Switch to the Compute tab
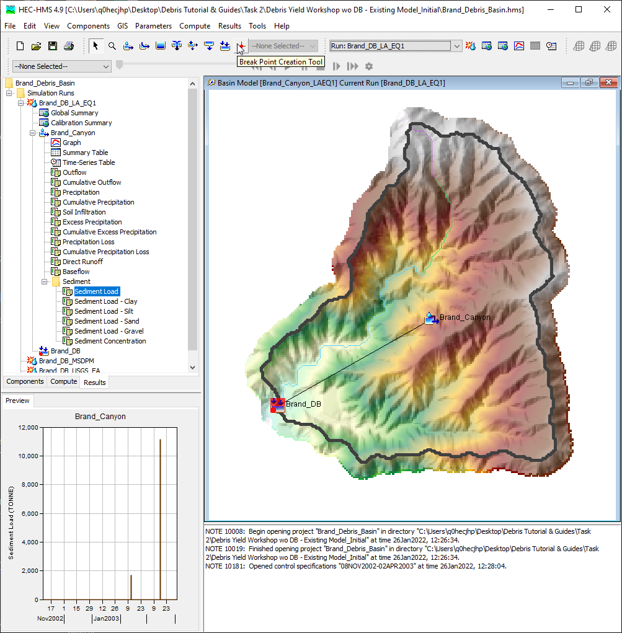622x633 pixels. (x=64, y=381)
